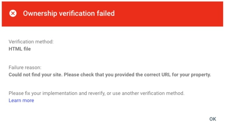Click the empty red banner area right of the title
The width and height of the screenshot is (225, 138).
(x=169, y=14)
